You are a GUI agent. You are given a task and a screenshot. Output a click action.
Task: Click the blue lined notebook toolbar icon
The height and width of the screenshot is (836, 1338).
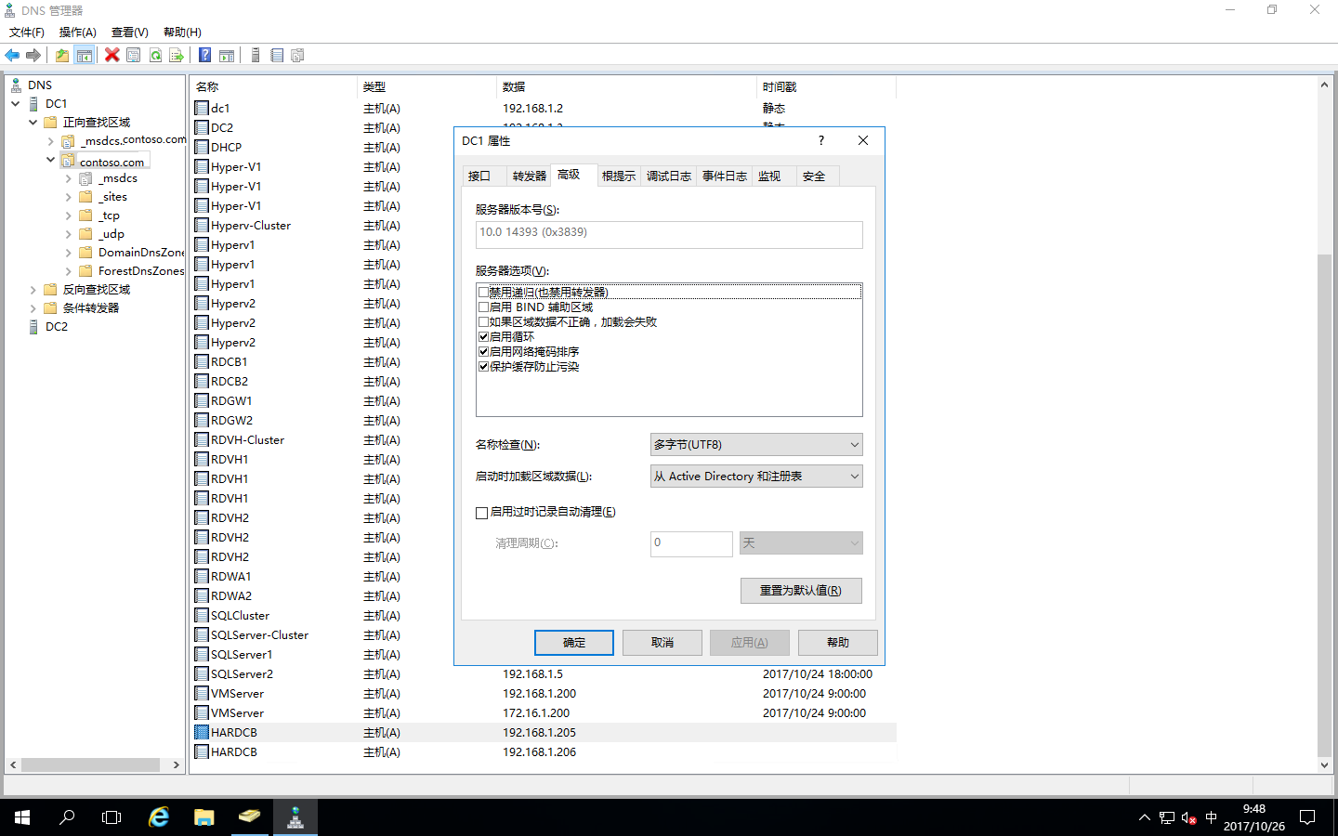coord(277,56)
